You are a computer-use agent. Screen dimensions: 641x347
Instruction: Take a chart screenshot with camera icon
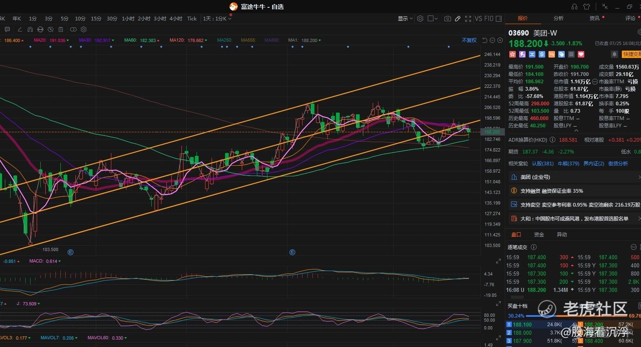tap(447, 18)
